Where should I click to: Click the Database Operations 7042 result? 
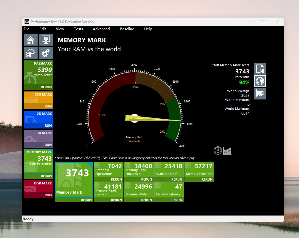pyautogui.click(x=109, y=170)
